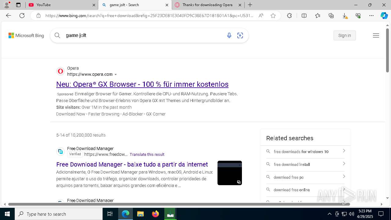Open related search download free online
The width and height of the screenshot is (391, 220).
coord(305,190)
